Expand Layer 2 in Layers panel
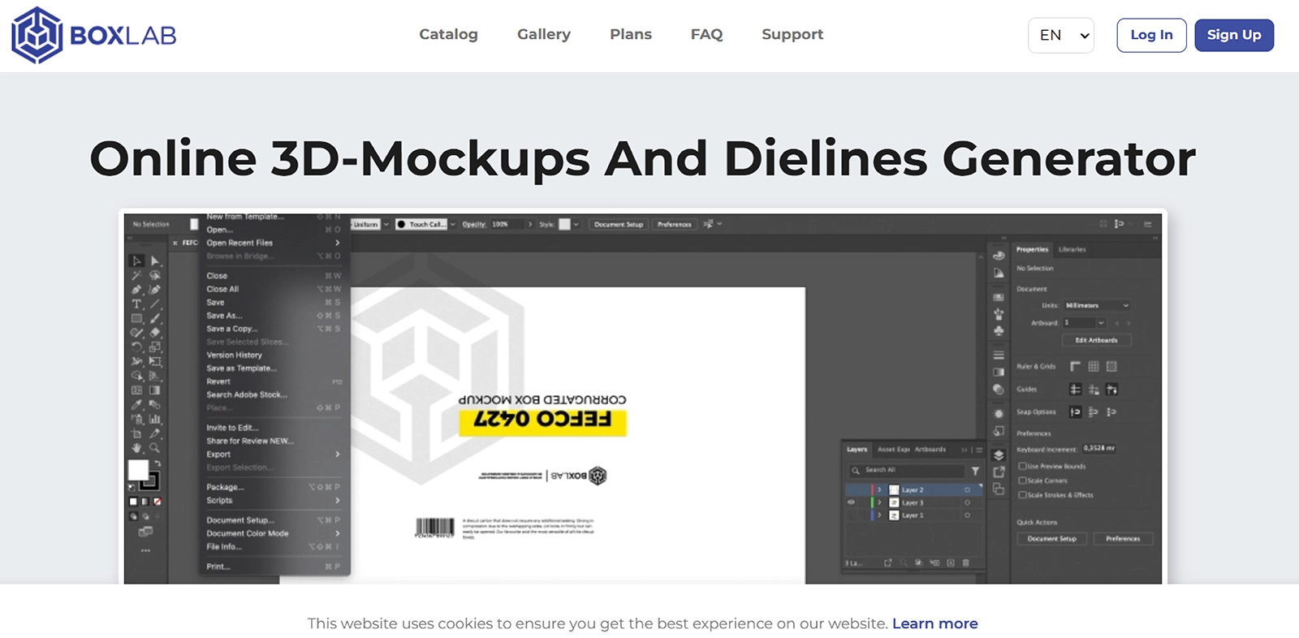Image resolution: width=1299 pixels, height=638 pixels. tap(879, 489)
